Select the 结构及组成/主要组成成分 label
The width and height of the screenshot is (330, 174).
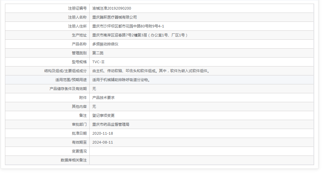65,71
